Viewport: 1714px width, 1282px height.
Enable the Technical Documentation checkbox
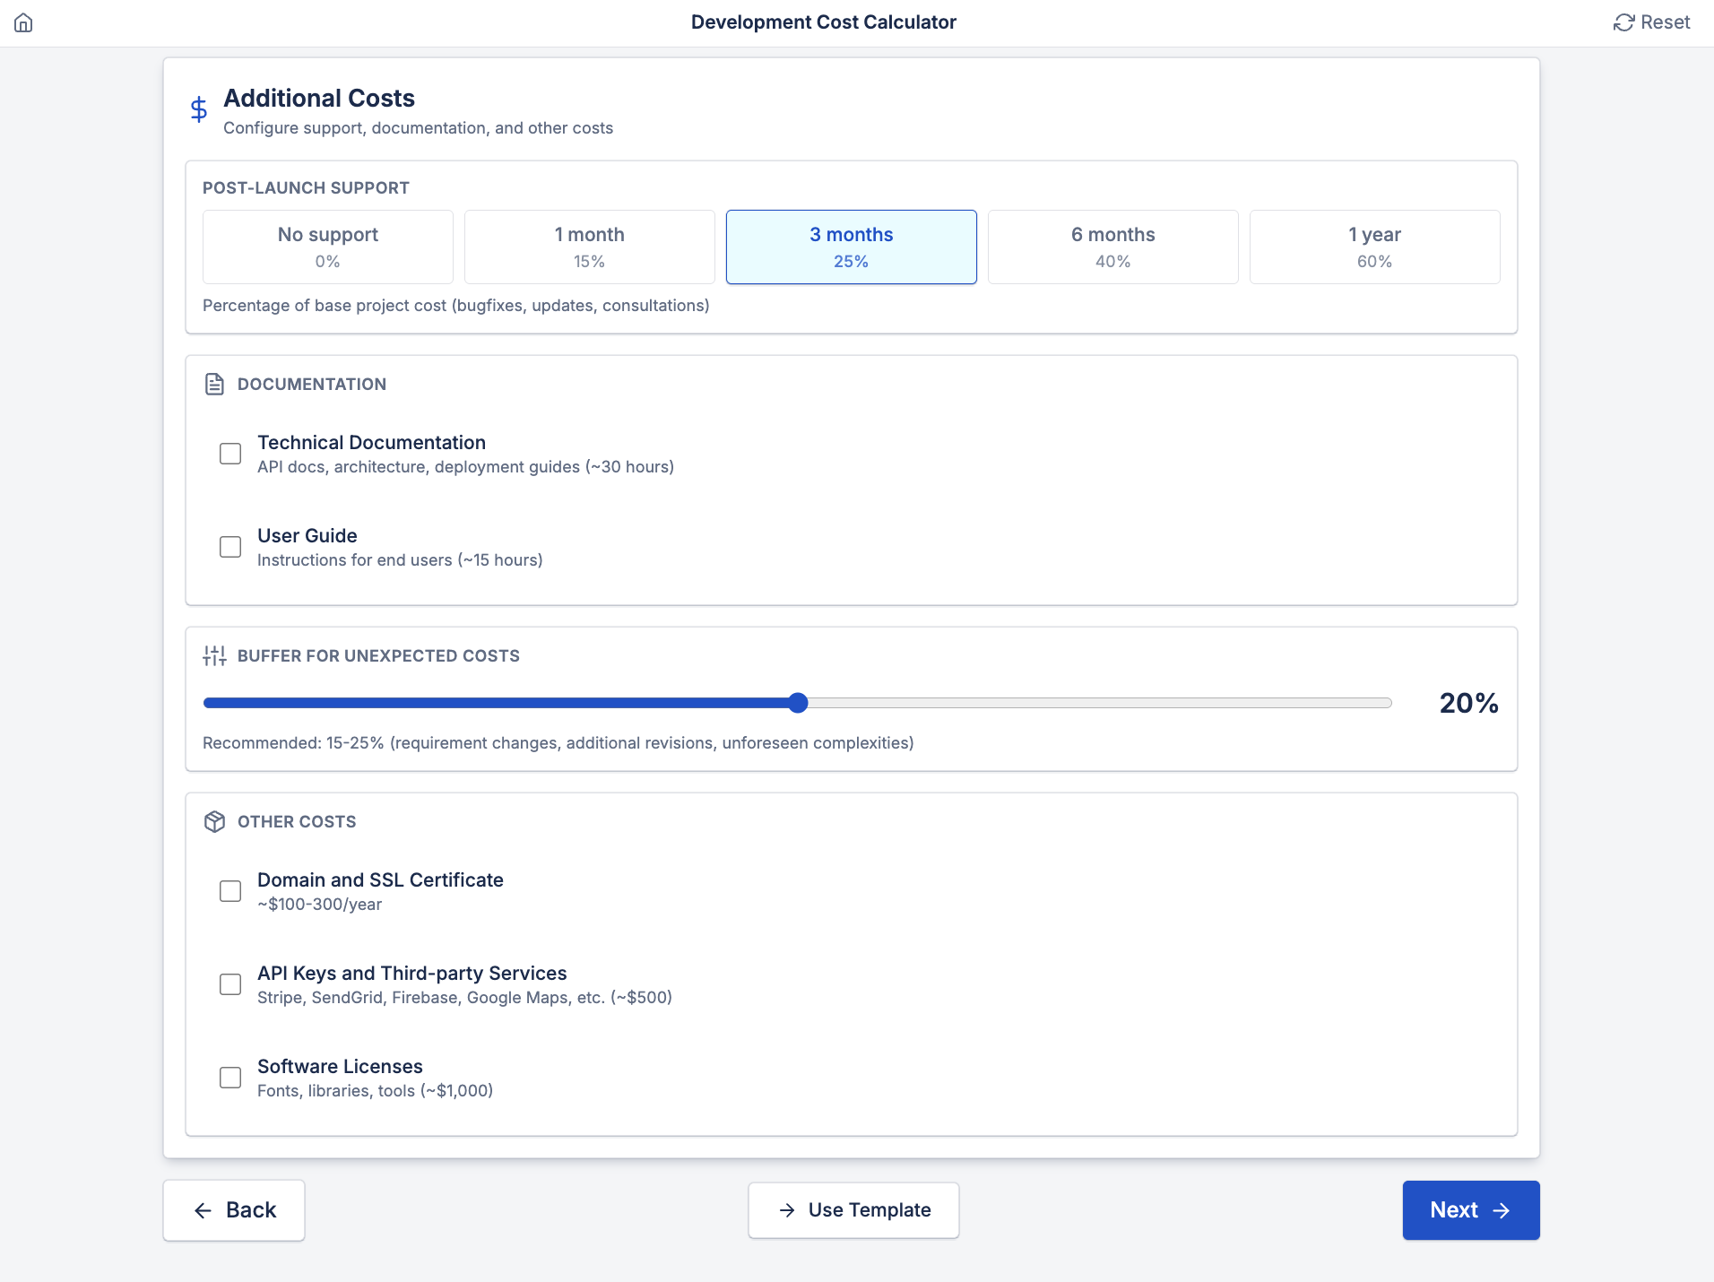point(230,453)
